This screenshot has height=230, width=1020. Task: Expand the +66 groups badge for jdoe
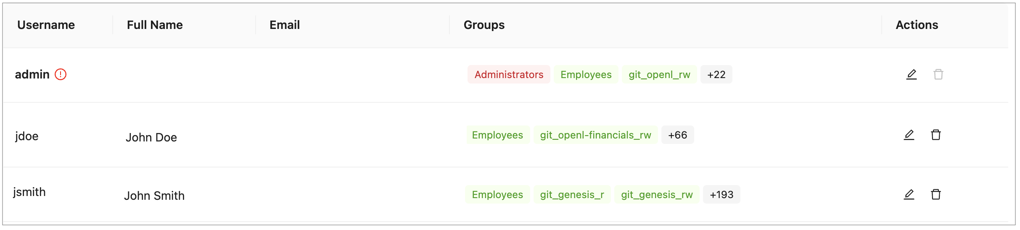(x=677, y=135)
